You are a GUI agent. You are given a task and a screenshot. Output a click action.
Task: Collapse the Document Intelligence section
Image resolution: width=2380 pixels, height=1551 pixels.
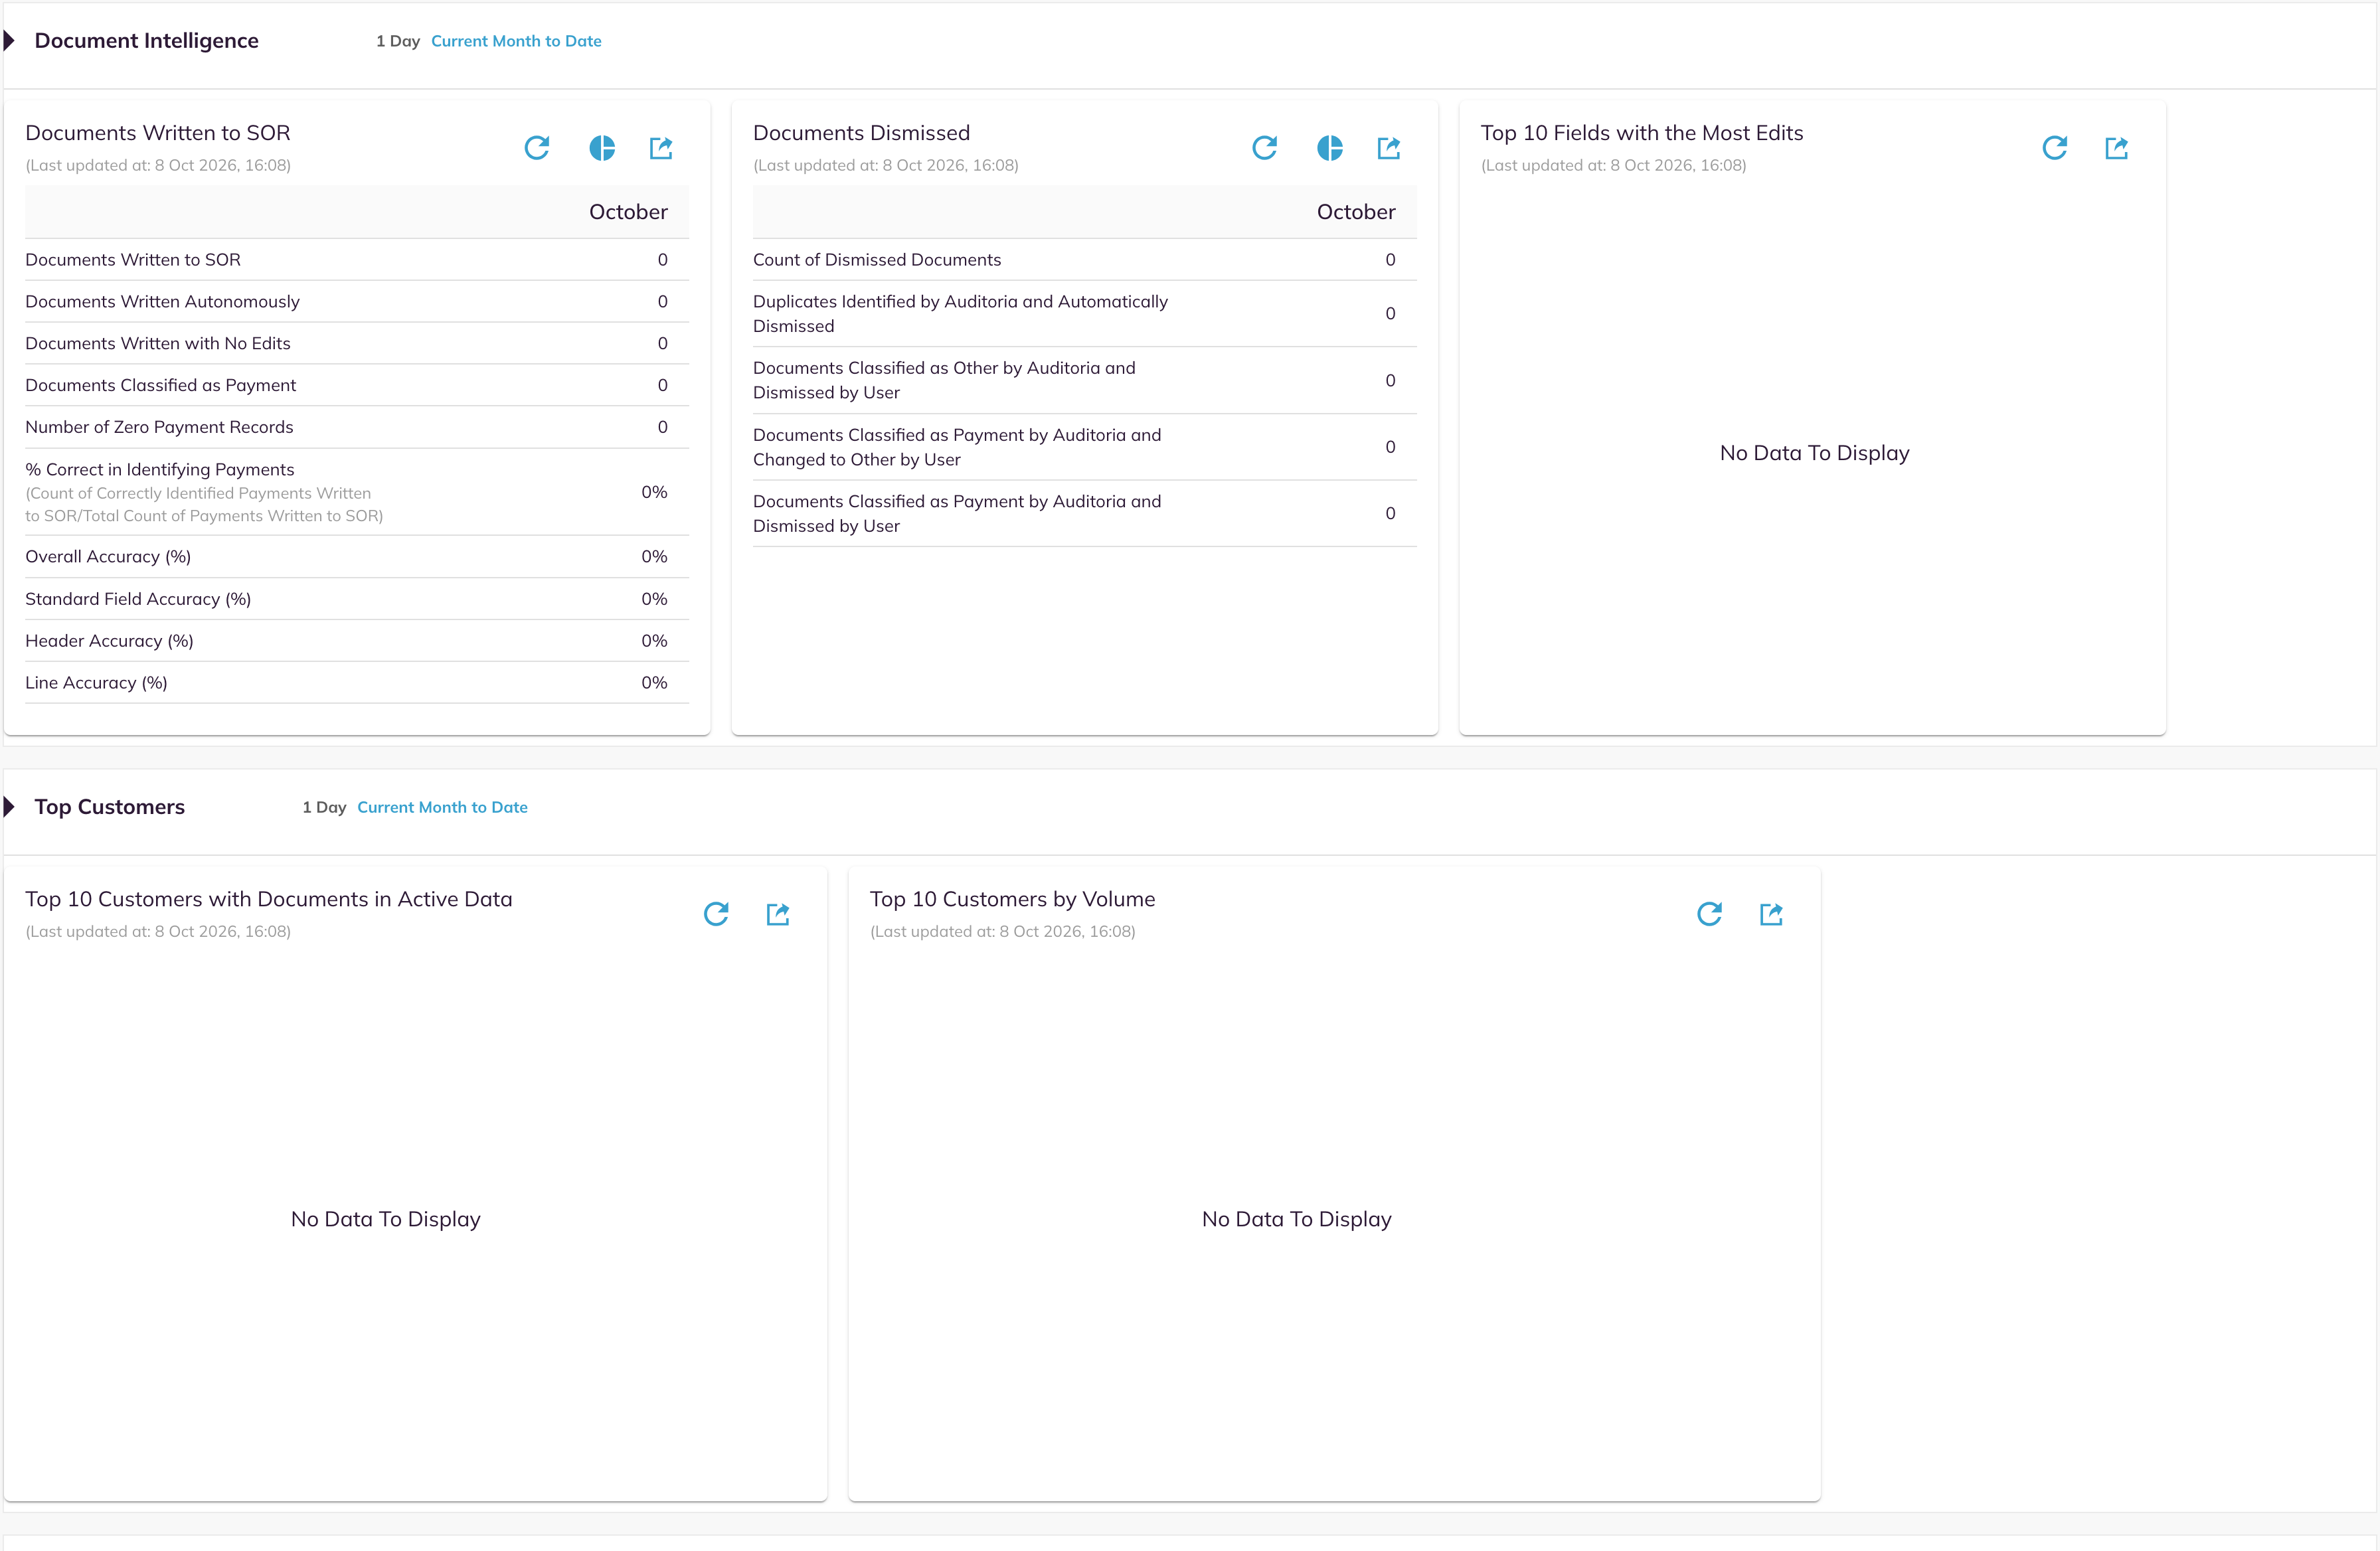pyautogui.click(x=10, y=41)
